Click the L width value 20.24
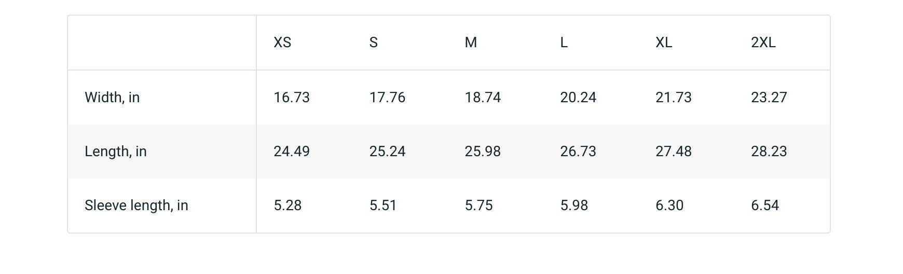The width and height of the screenshot is (903, 274). click(578, 98)
